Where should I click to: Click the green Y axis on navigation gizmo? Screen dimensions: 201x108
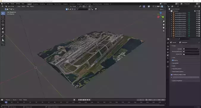pyautogui.click(x=163, y=17)
